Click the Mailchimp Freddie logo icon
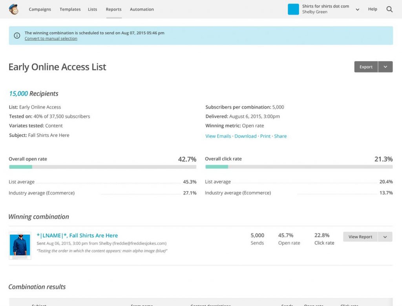 [x=14, y=9]
